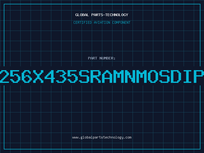Click the GLOBAL PARTS-TECHNOLOGY heading
This screenshot has width=204, height=153.
pos(102,15)
